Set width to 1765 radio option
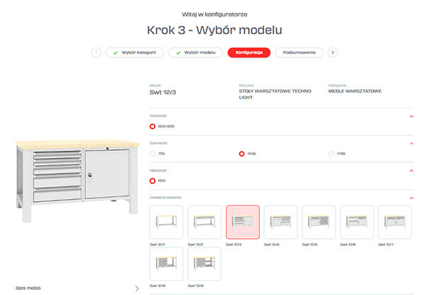The width and height of the screenshot is (426, 295). [x=332, y=154]
